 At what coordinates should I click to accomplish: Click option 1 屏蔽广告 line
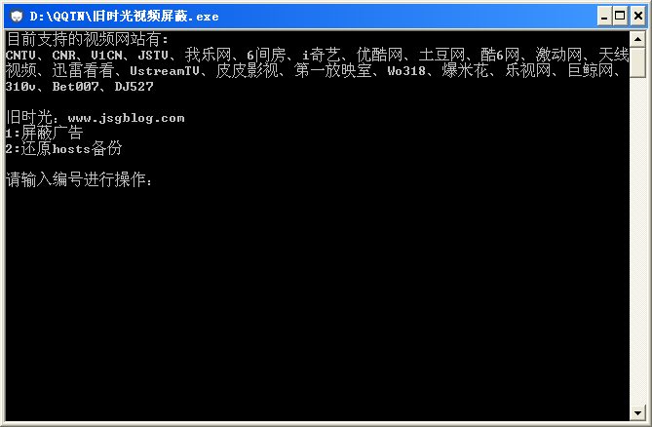click(x=44, y=133)
